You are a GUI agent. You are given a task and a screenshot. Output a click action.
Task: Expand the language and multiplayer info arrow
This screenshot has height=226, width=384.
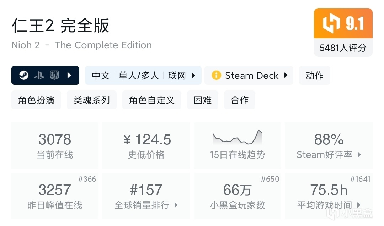[193, 75]
